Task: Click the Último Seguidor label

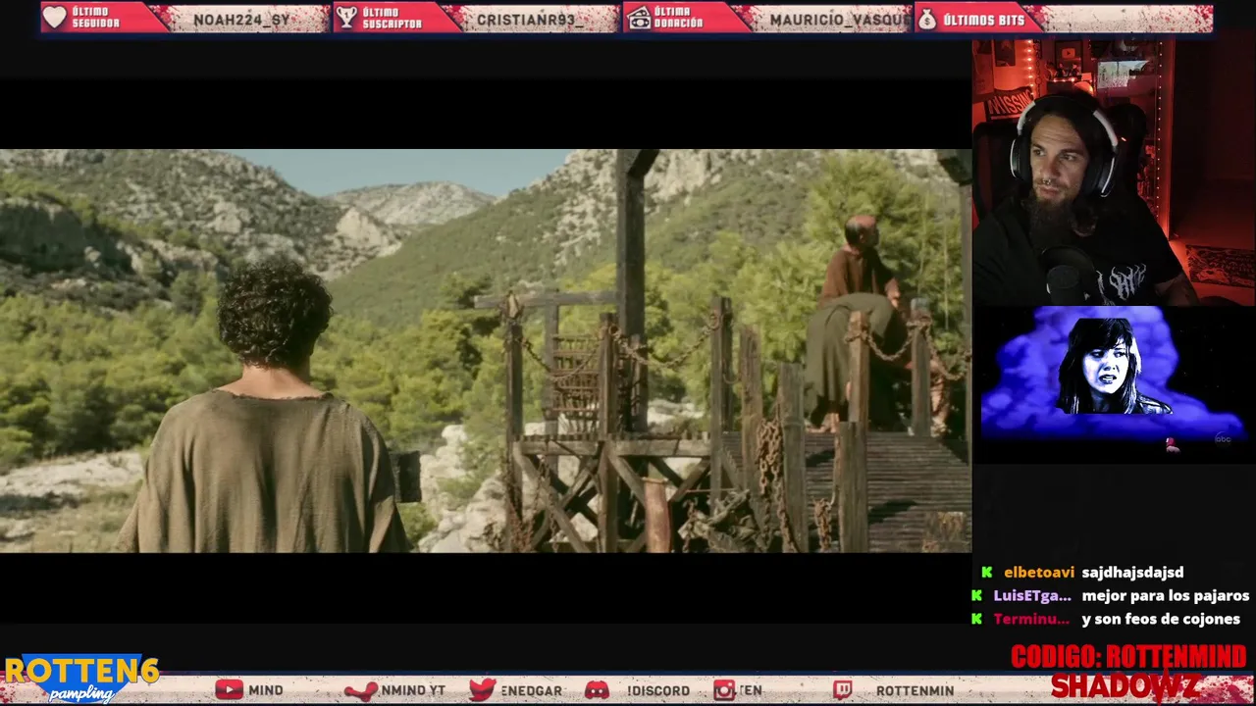Action: [x=96, y=19]
